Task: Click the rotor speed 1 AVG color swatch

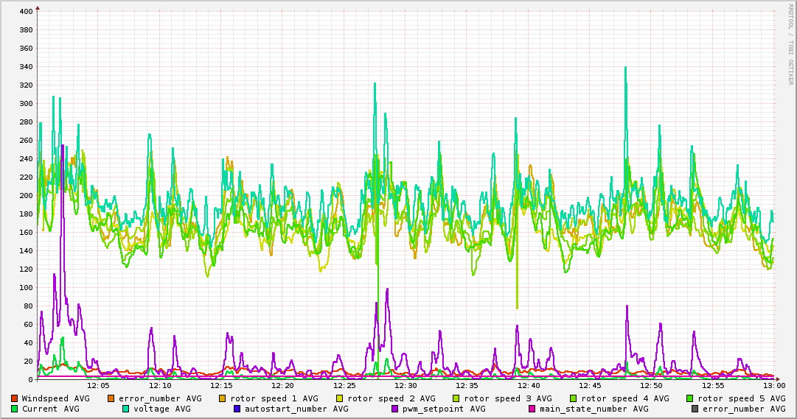Action: (x=223, y=398)
